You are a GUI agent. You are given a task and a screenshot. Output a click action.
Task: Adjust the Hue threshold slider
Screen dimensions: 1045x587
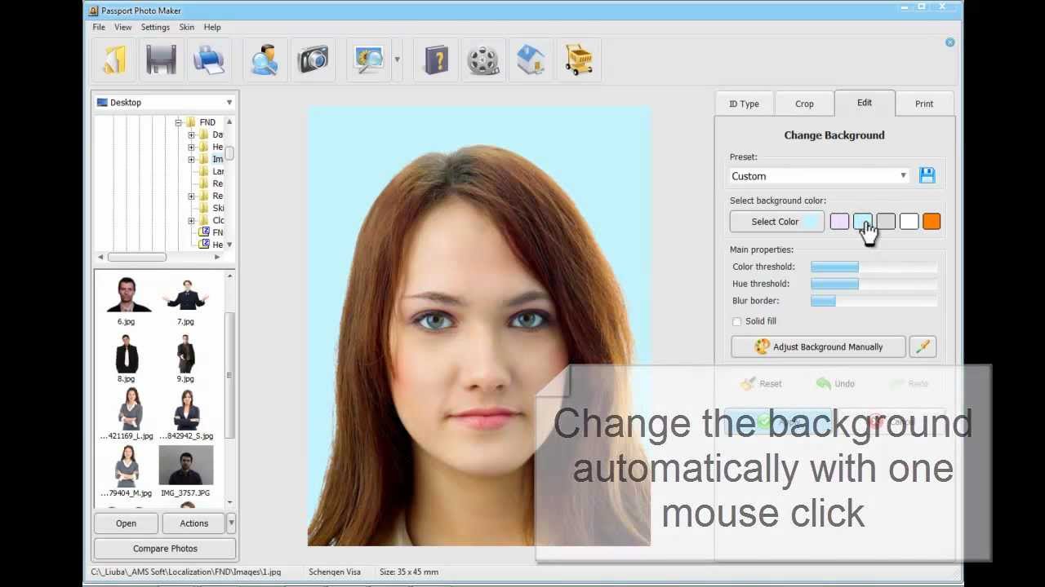874,284
